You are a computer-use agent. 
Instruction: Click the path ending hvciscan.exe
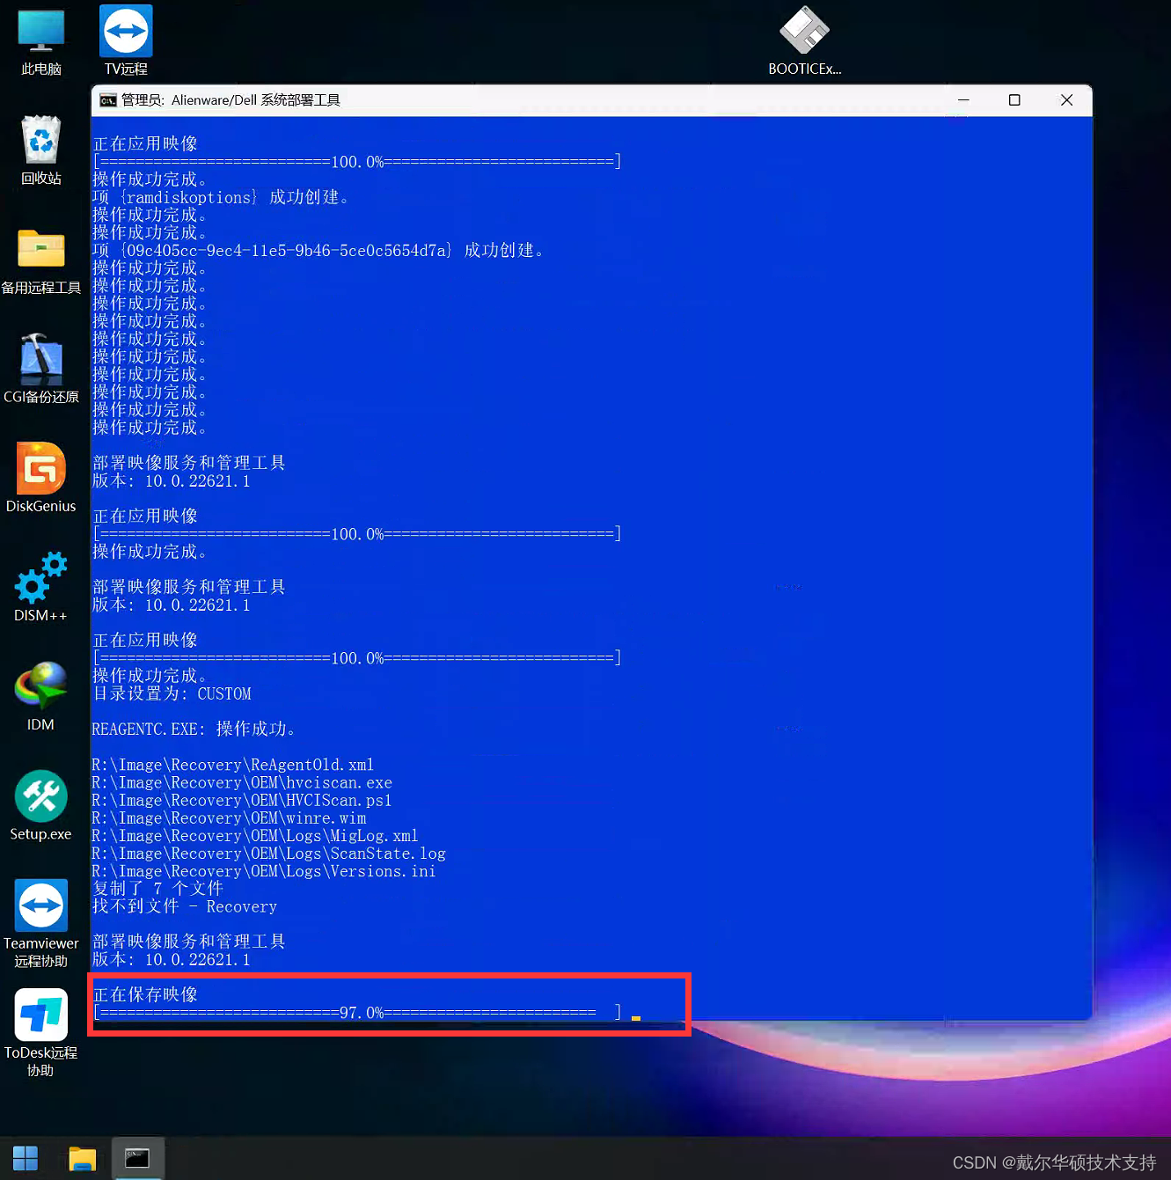pyautogui.click(x=242, y=782)
